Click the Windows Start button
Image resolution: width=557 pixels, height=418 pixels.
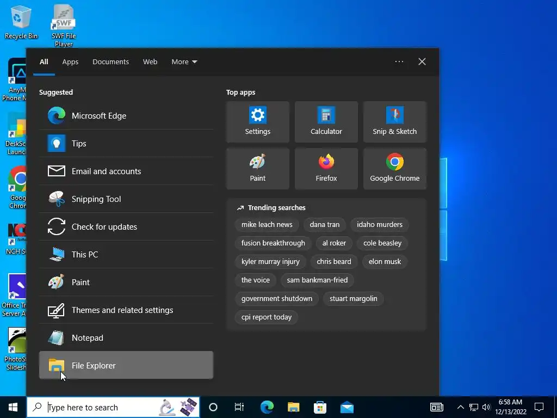point(13,407)
